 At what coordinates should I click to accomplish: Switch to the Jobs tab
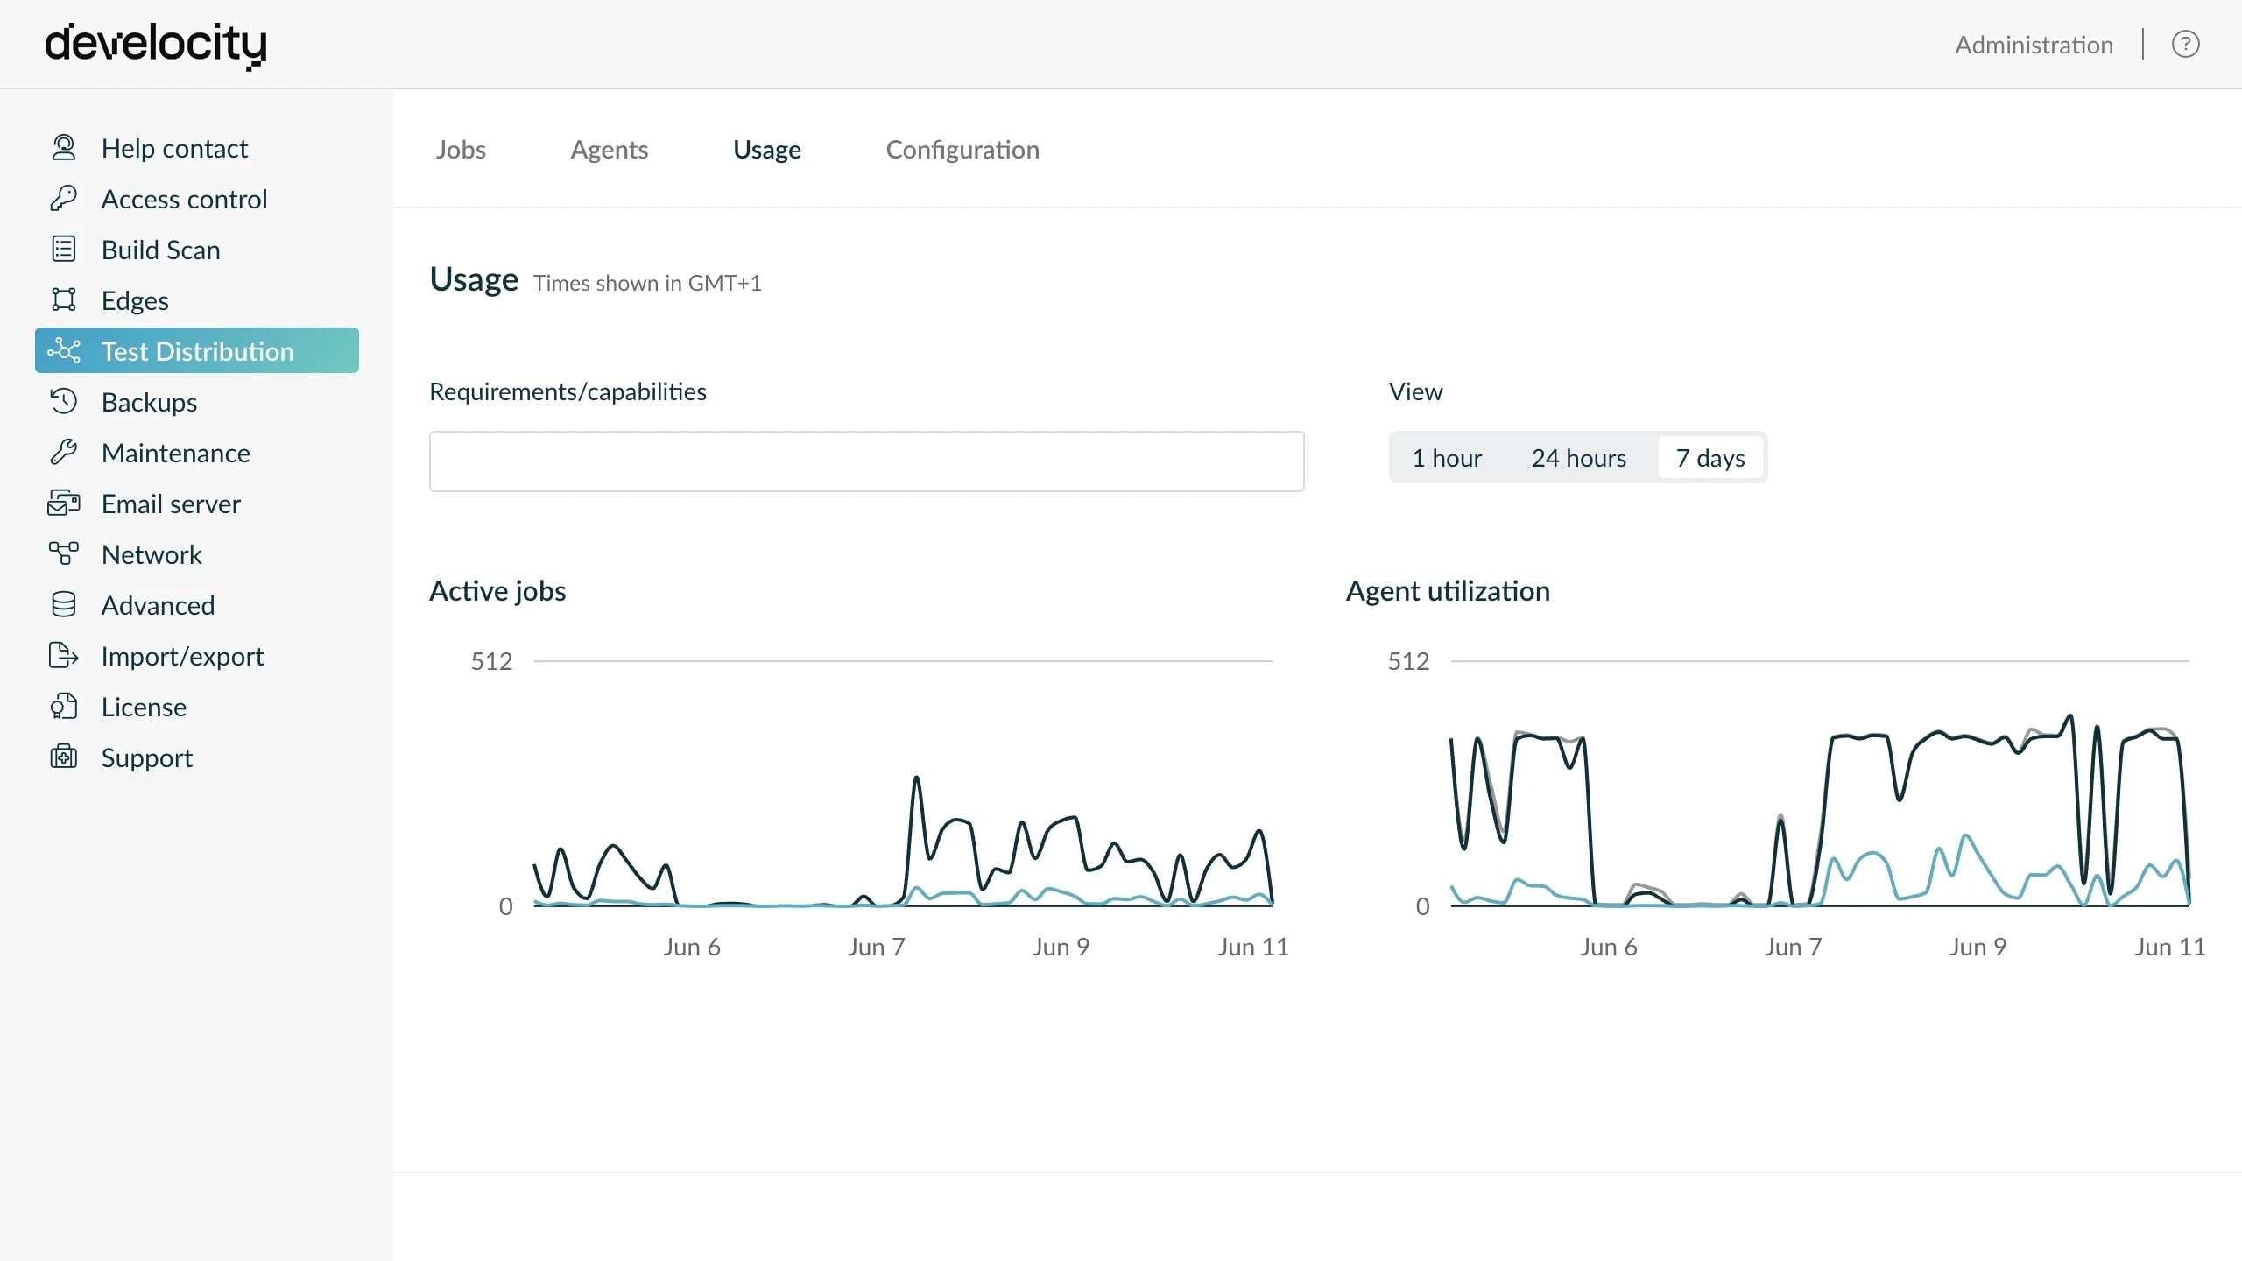461,150
